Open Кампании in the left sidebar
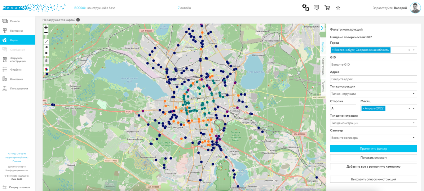Viewport: 424px width, 191px height. click(x=17, y=31)
